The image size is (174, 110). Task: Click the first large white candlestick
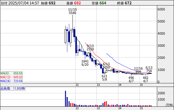65,36
